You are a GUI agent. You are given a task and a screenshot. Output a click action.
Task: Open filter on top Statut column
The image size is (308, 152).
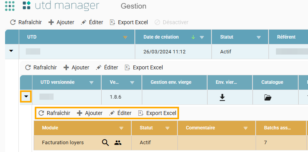259,37
